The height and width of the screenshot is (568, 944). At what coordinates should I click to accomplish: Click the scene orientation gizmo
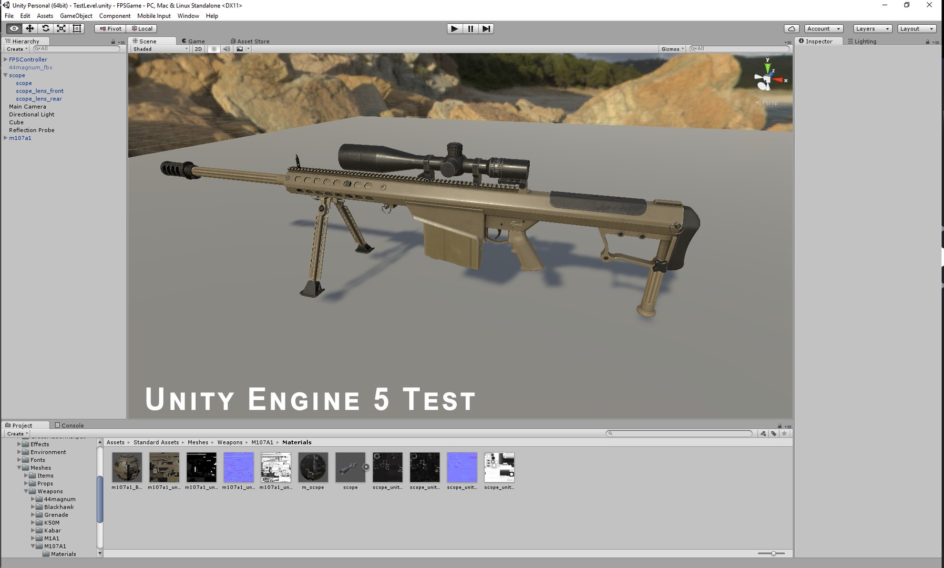pos(768,79)
